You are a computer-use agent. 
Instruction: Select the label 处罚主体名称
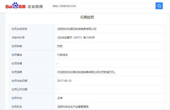[19, 29]
